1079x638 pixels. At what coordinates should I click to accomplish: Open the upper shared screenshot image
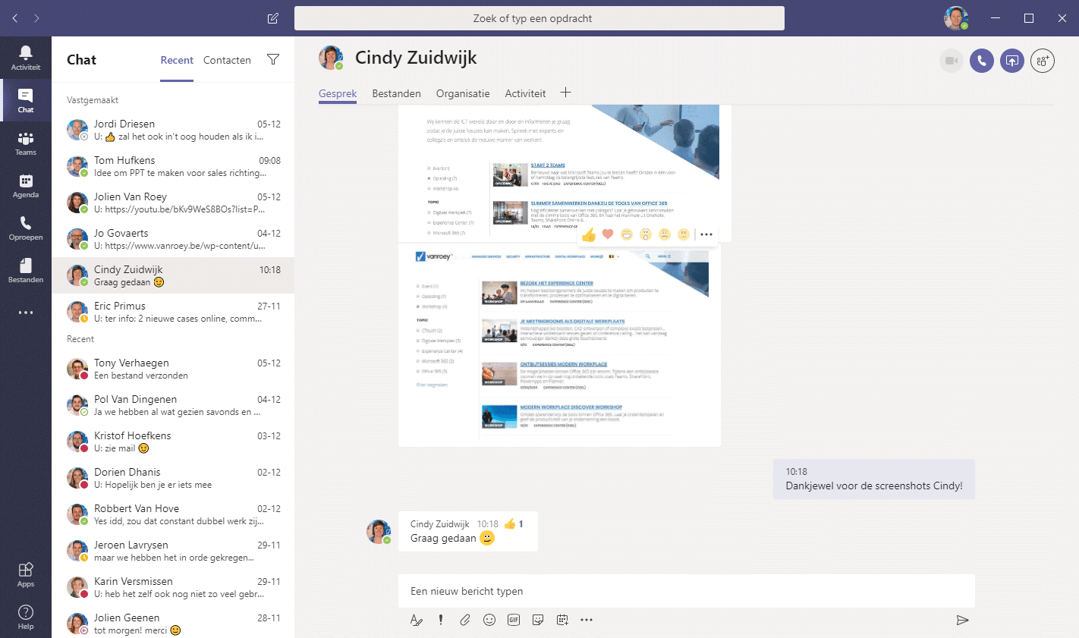[x=565, y=173]
